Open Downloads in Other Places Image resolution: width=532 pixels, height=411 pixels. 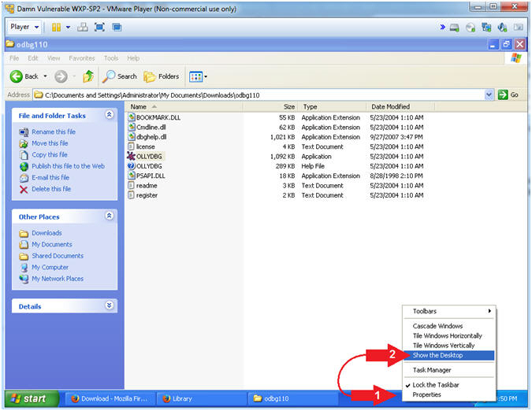pyautogui.click(x=47, y=233)
